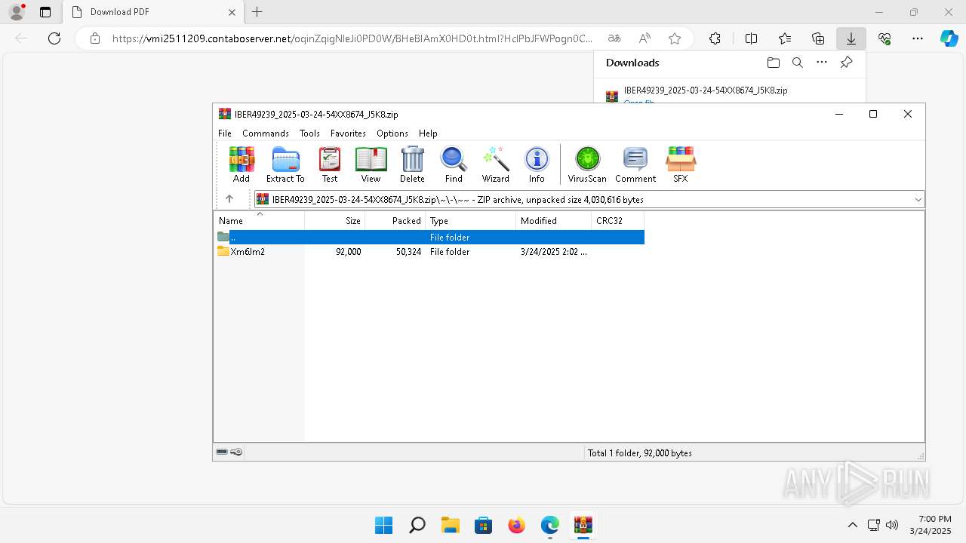Image resolution: width=966 pixels, height=543 pixels.
Task: Select the Download PDF tab
Action: click(x=153, y=12)
